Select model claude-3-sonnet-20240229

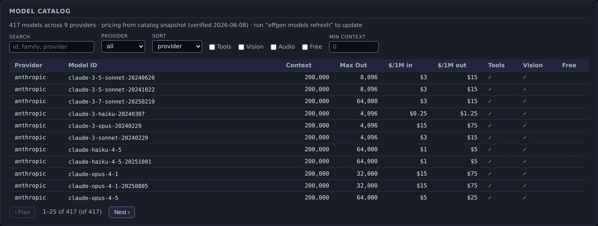pyautogui.click(x=108, y=138)
